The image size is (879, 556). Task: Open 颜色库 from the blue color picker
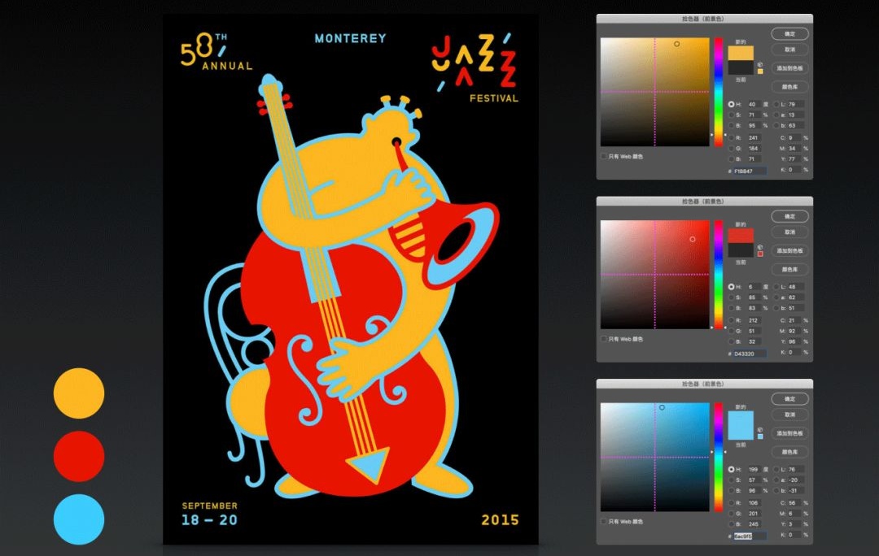click(x=790, y=452)
